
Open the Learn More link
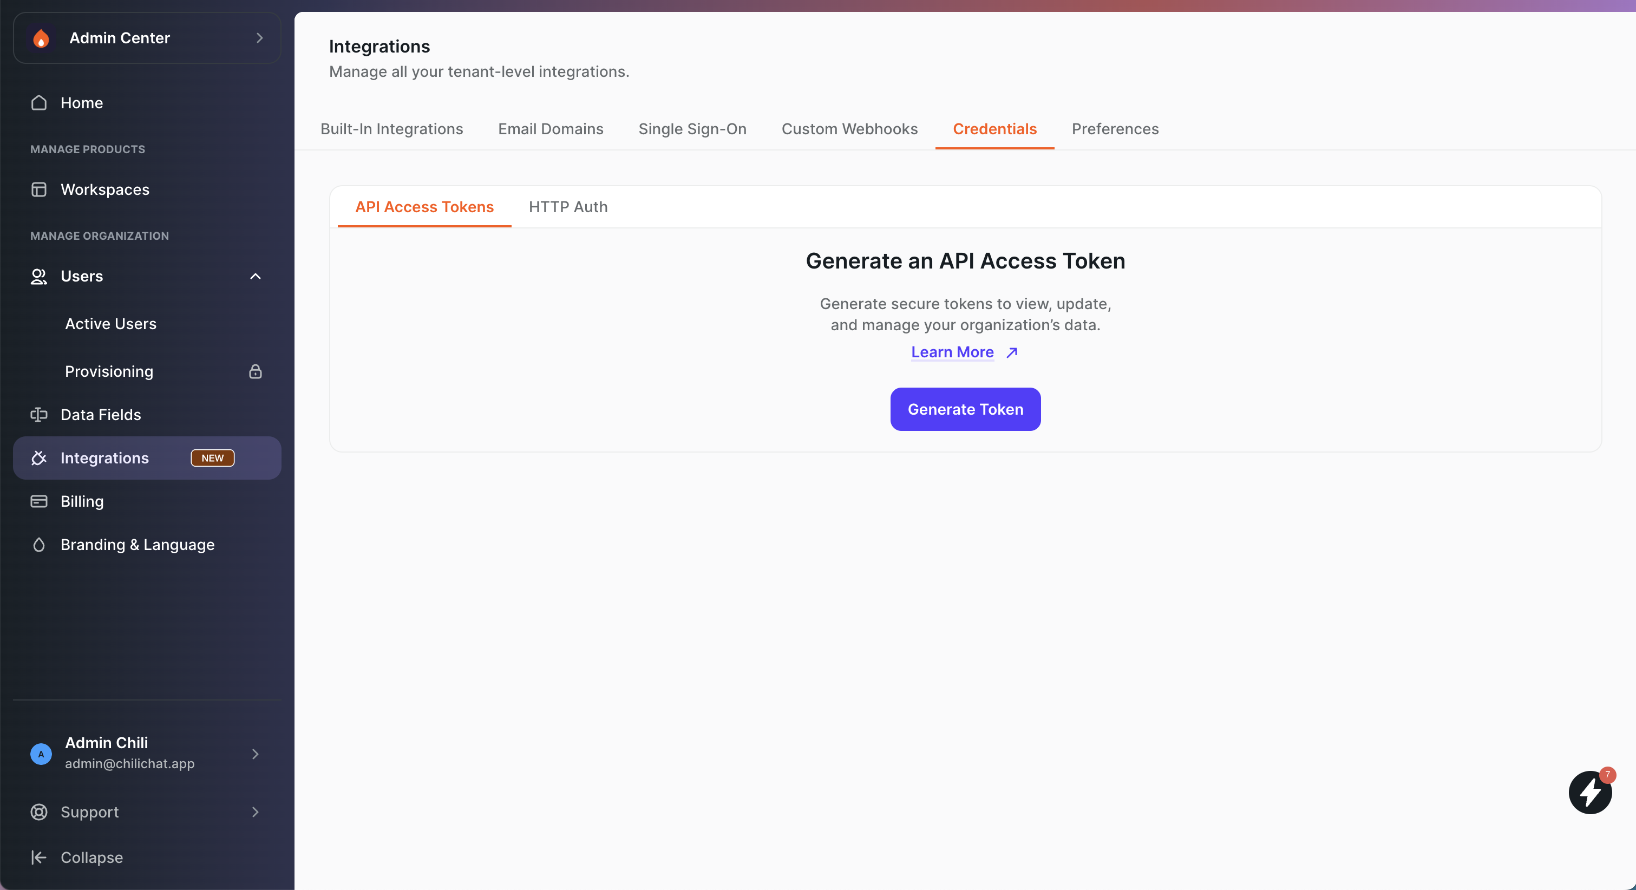[x=952, y=352]
